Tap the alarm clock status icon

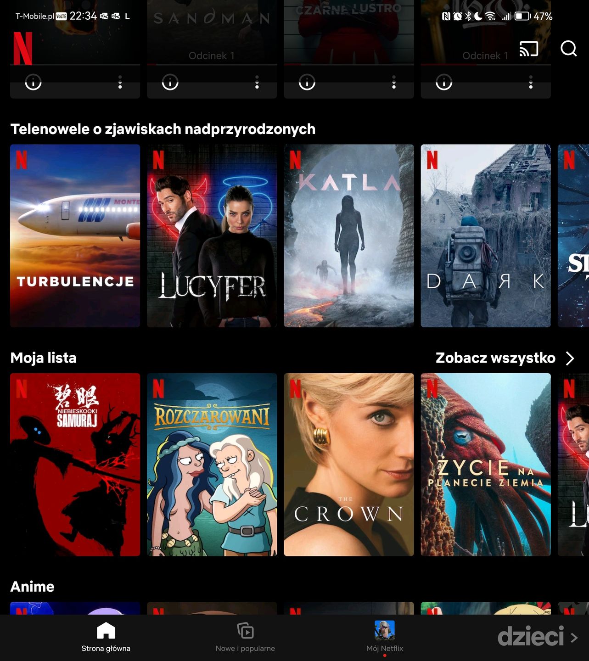[457, 17]
